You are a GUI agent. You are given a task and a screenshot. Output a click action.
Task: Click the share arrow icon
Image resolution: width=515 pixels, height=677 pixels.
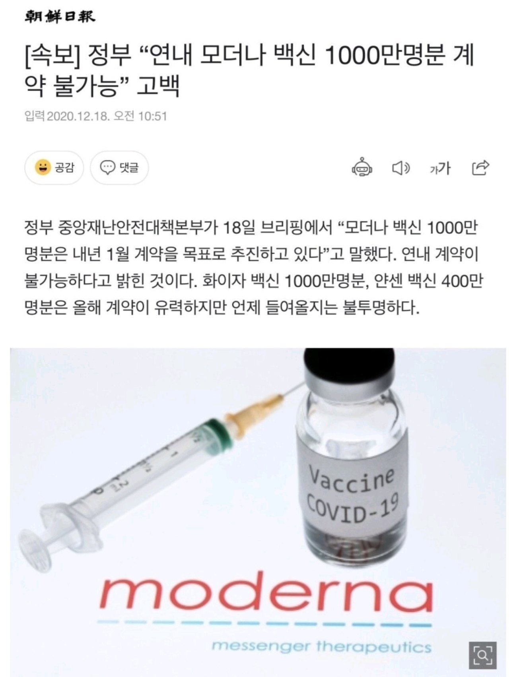[480, 168]
